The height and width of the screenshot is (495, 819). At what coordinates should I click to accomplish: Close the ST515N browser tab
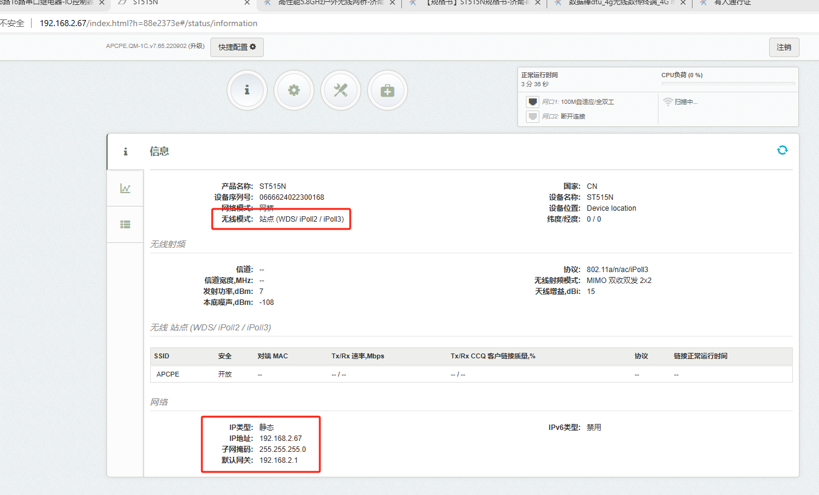click(x=247, y=2)
